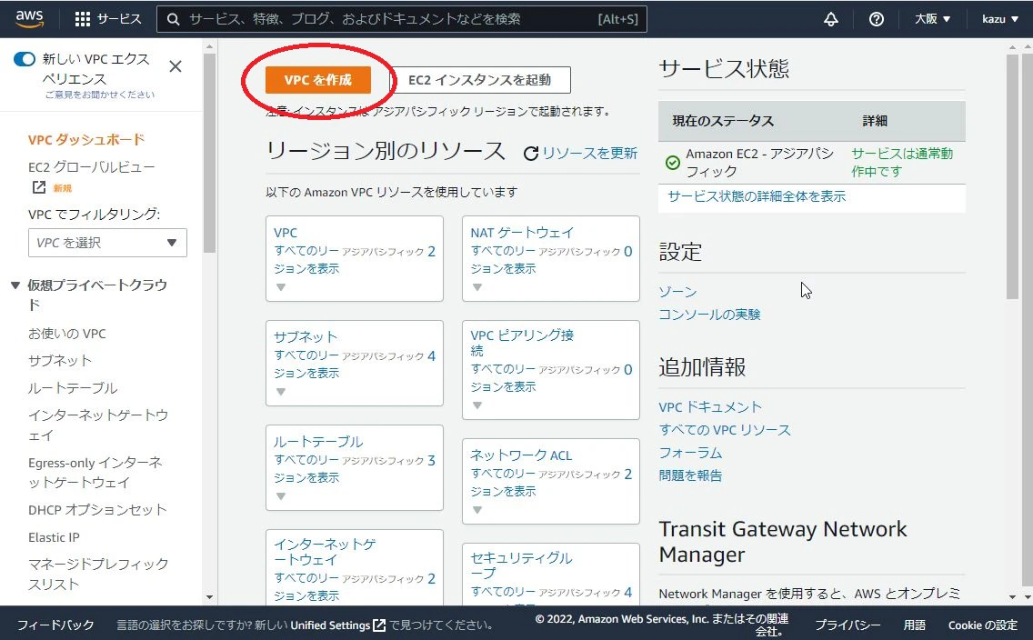The width and height of the screenshot is (1033, 640).
Task: Select お使いの VPC in the sidebar
Action: coord(66,334)
